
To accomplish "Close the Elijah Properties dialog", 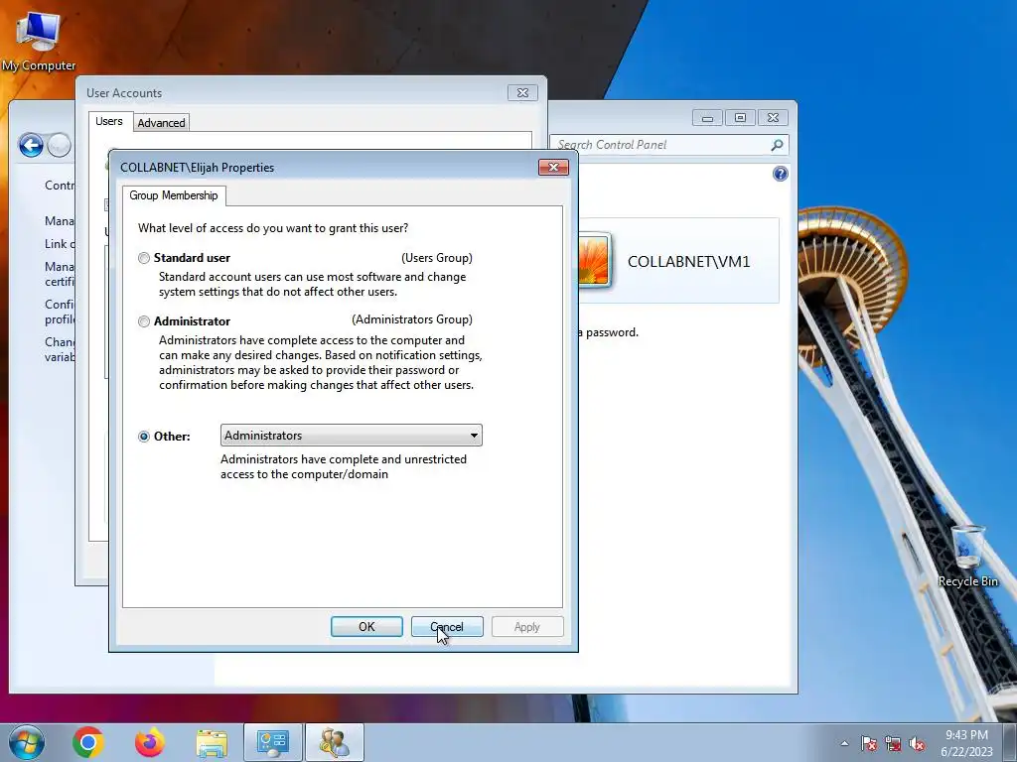I will [x=553, y=167].
